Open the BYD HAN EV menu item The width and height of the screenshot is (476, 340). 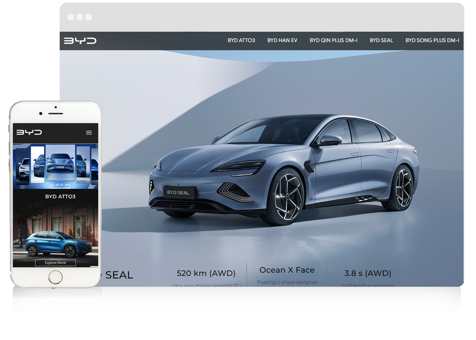click(x=282, y=40)
